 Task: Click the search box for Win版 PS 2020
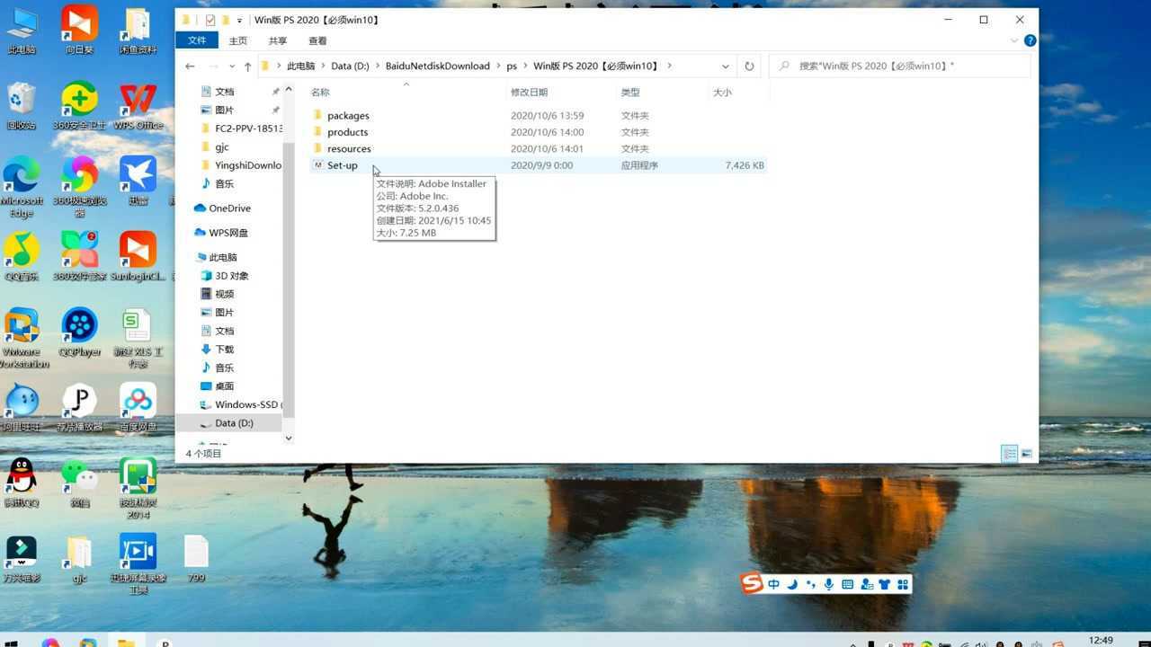(x=899, y=66)
